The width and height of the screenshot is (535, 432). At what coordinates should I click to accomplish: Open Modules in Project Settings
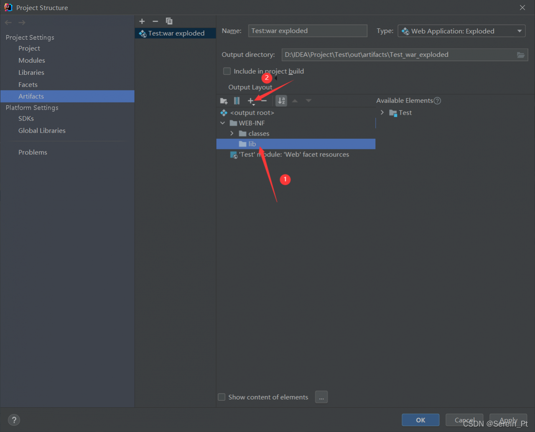pyautogui.click(x=32, y=60)
